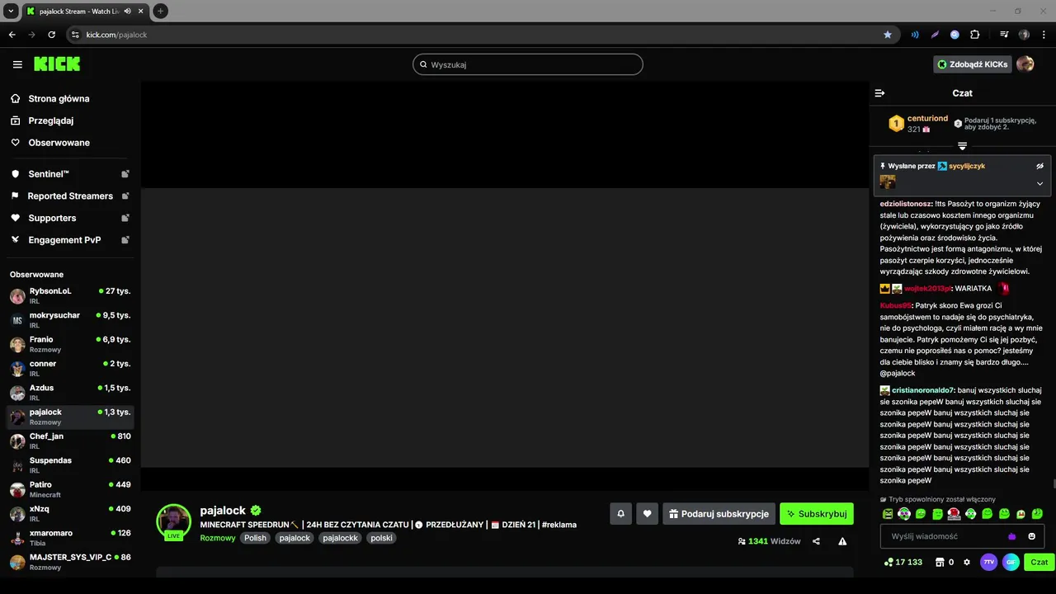Image resolution: width=1056 pixels, height=594 pixels.
Task: Click the username cristianoronaldo7 in chat
Action: [x=923, y=390]
